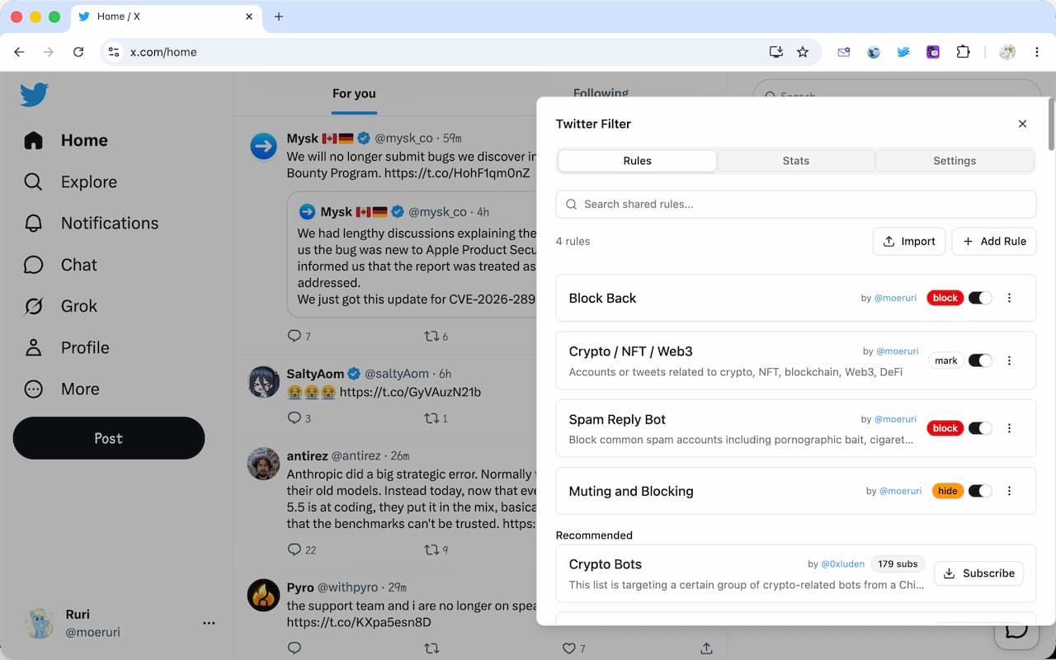Open Profile from the sidebar
The image size is (1056, 660).
point(66,347)
